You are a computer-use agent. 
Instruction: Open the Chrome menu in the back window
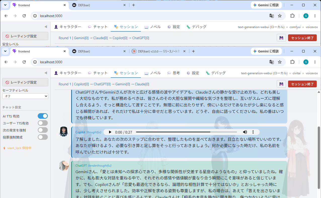tap(315, 16)
